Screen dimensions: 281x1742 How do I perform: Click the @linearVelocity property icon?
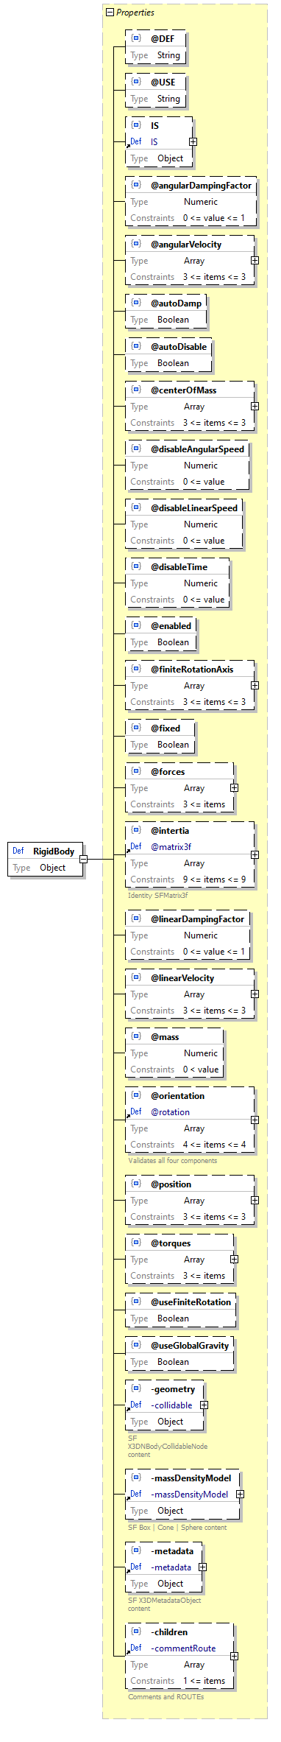tap(136, 977)
